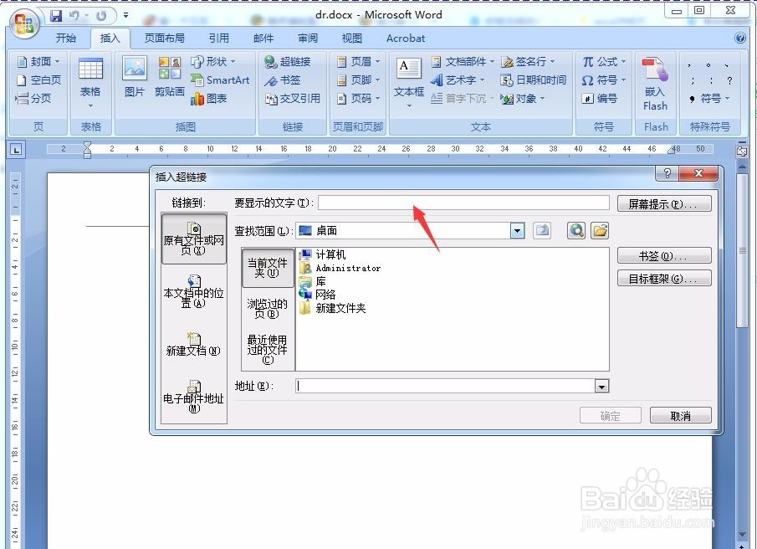Open the Quick Parts (文档部件) dropdown

(463, 61)
